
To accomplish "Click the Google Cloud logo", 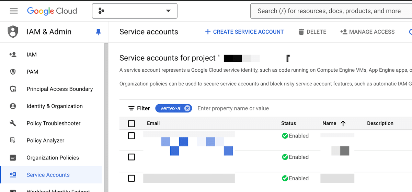I will tap(52, 11).
